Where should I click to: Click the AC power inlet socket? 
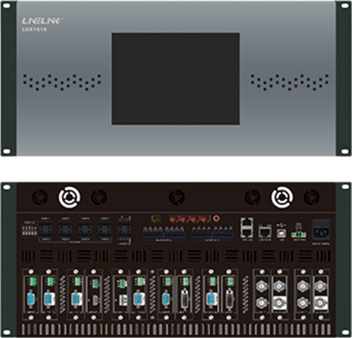(322, 231)
